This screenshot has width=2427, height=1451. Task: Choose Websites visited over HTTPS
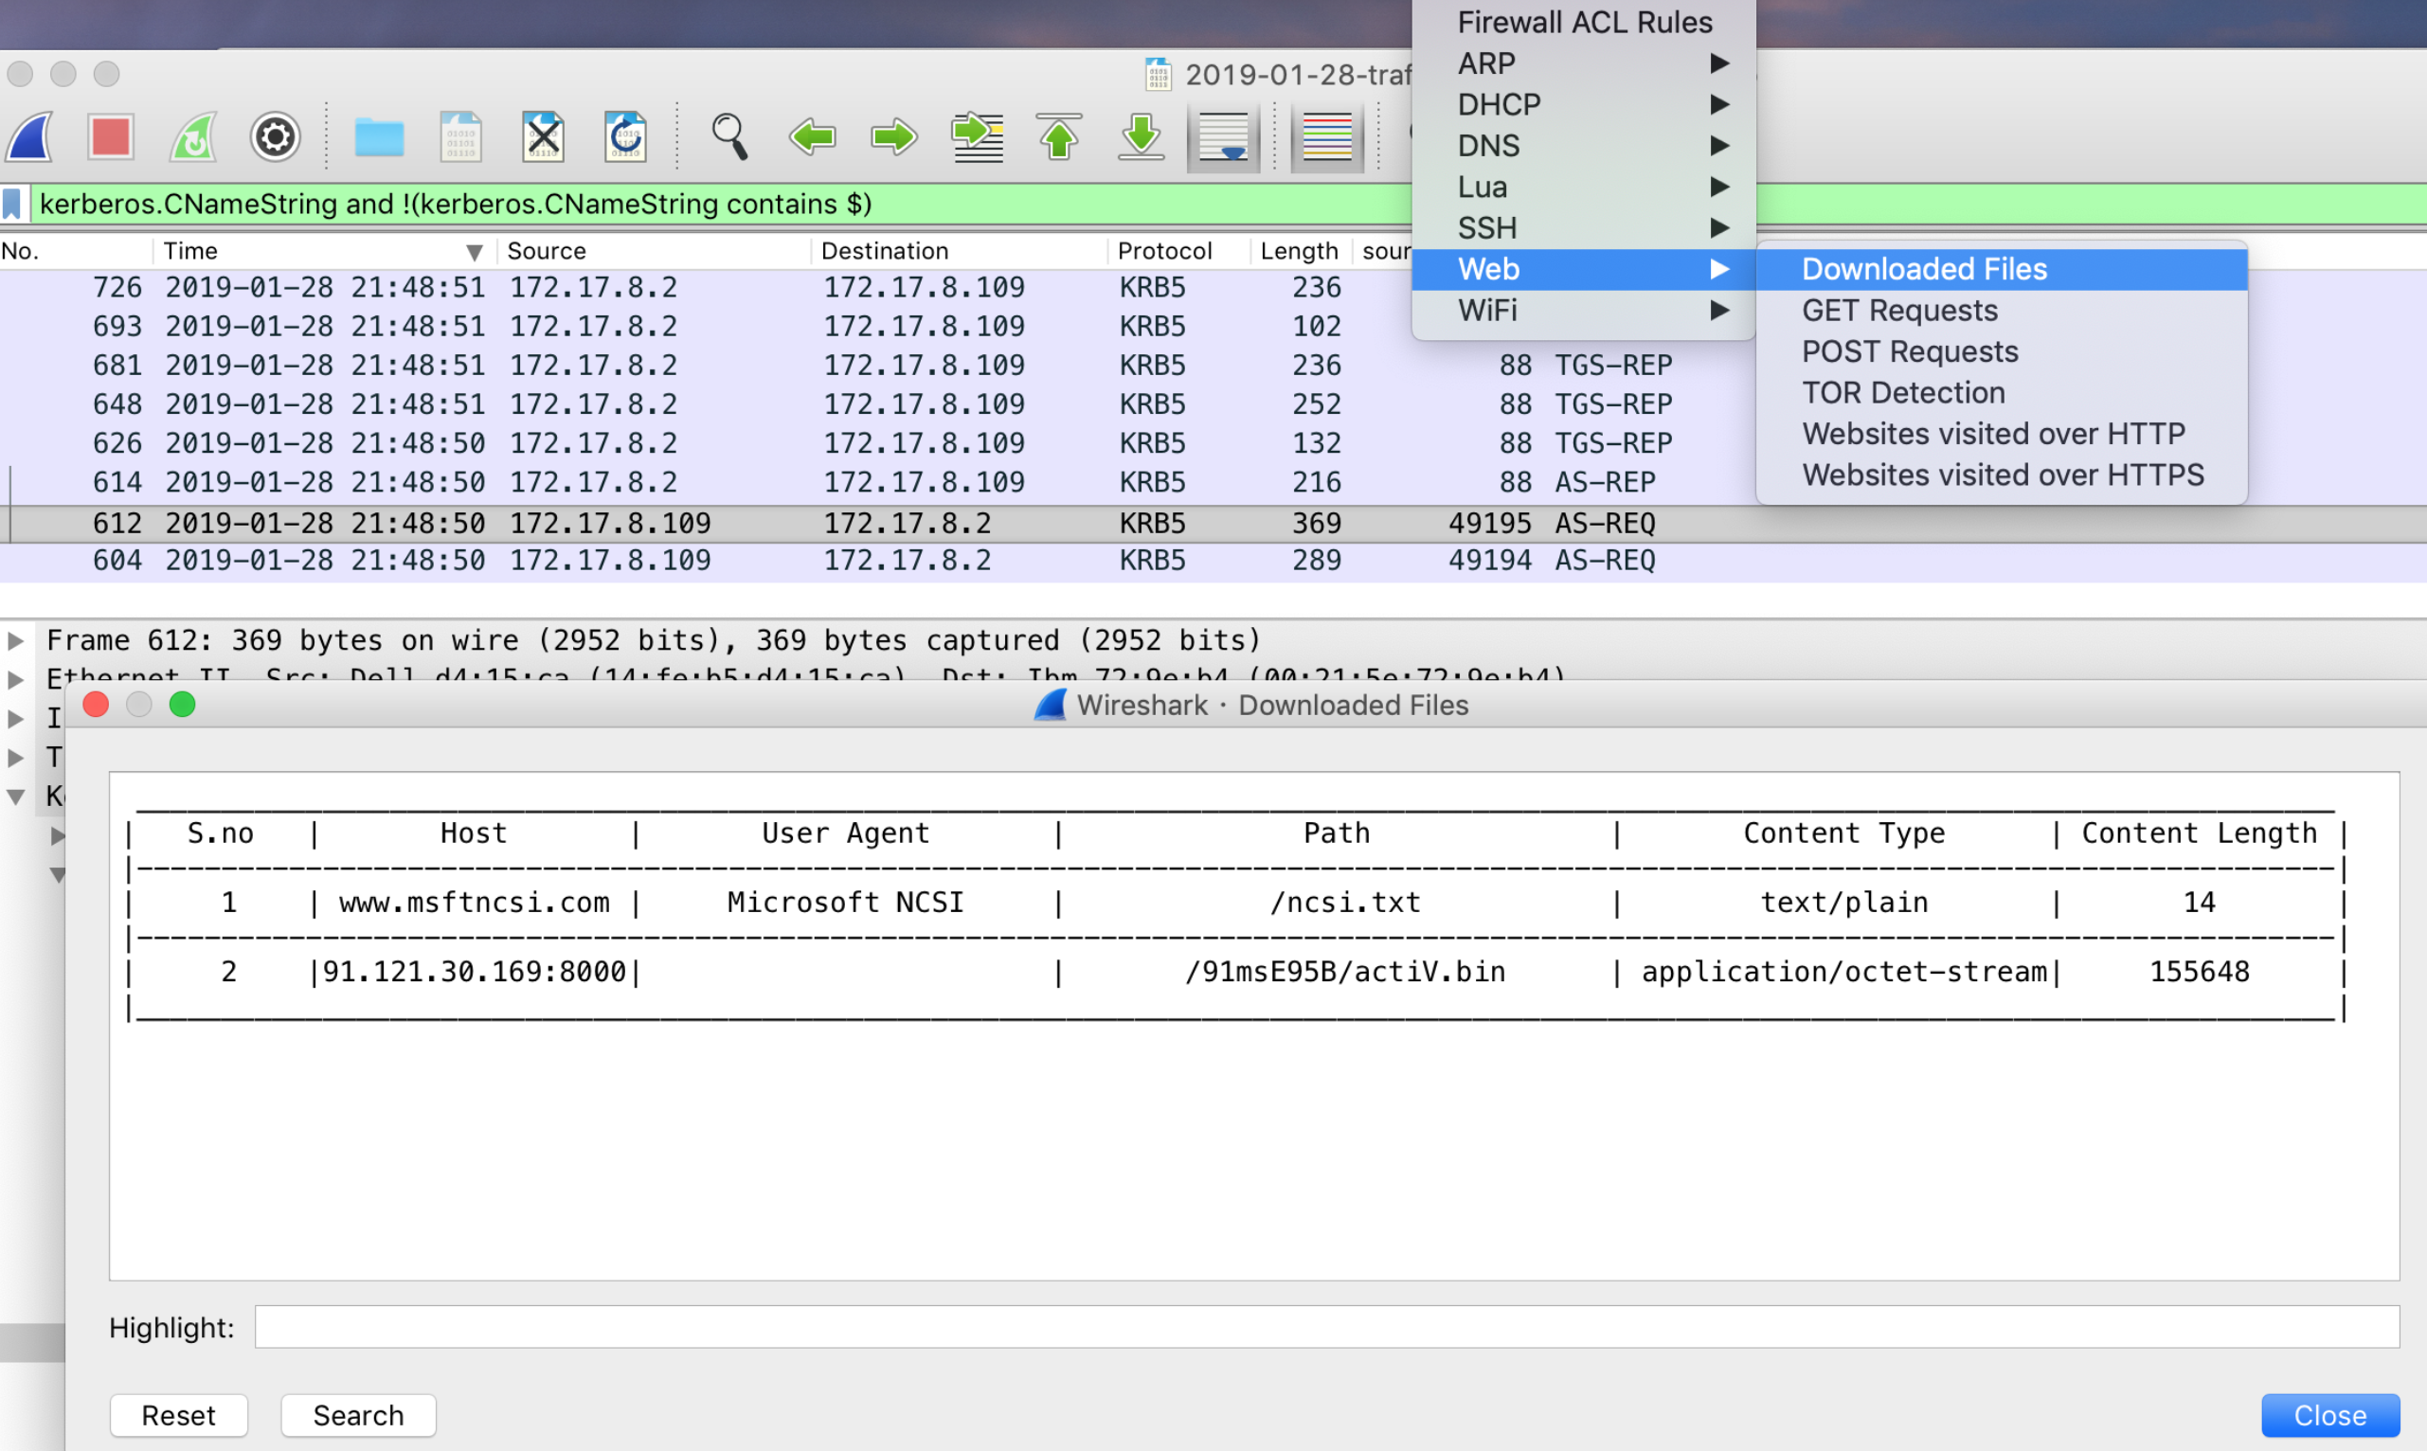click(2002, 475)
